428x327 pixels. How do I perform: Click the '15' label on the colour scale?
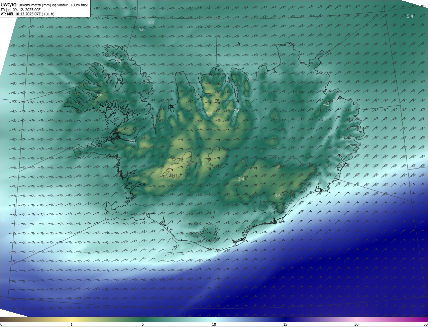(285, 324)
